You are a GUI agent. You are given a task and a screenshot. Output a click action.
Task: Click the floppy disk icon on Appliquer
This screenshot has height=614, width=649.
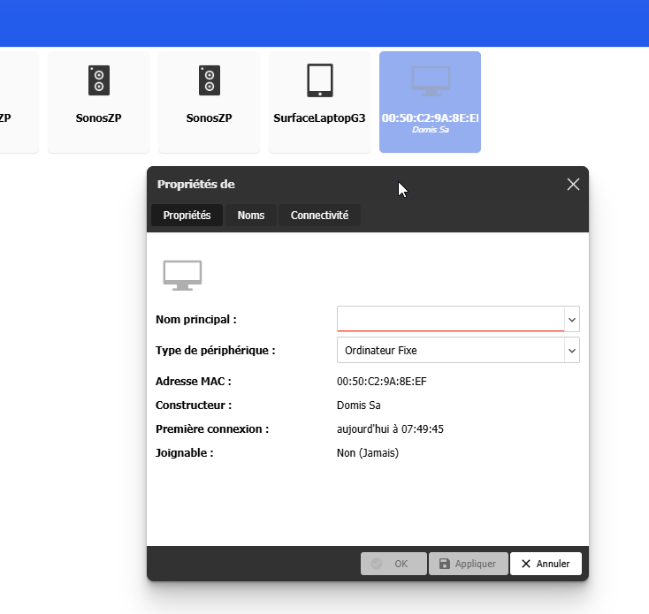click(445, 564)
